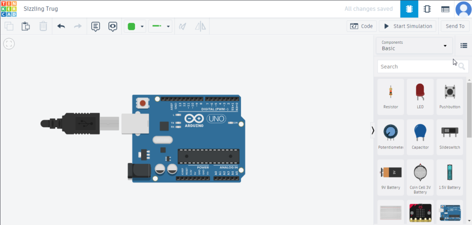Click the scrollbar down arrow

click(469, 222)
